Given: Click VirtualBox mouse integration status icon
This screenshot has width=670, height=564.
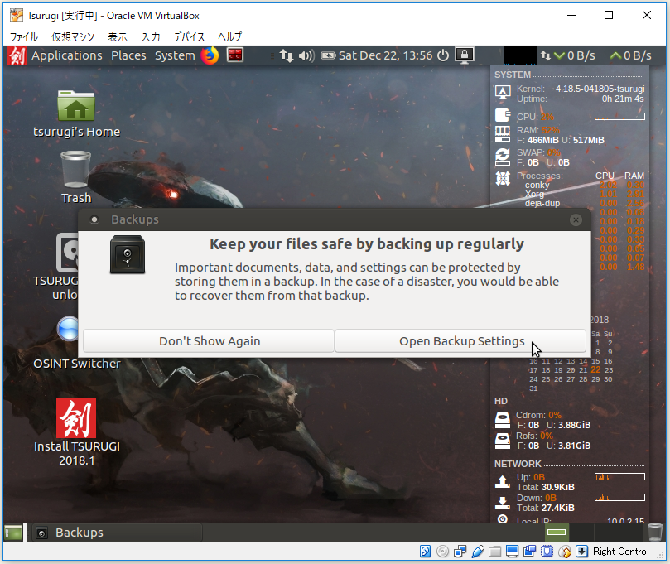Looking at the screenshot, I should [565, 552].
